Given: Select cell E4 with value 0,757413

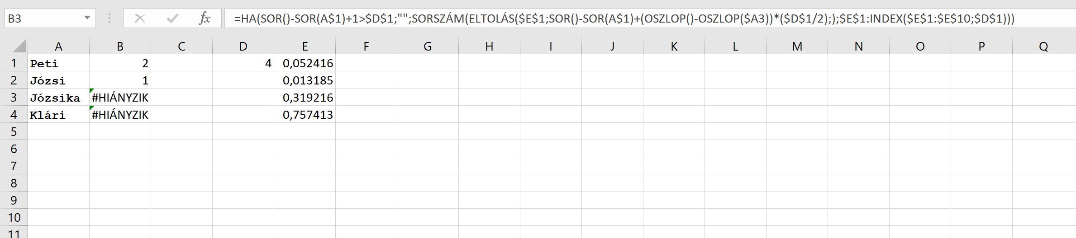Looking at the screenshot, I should 305,115.
